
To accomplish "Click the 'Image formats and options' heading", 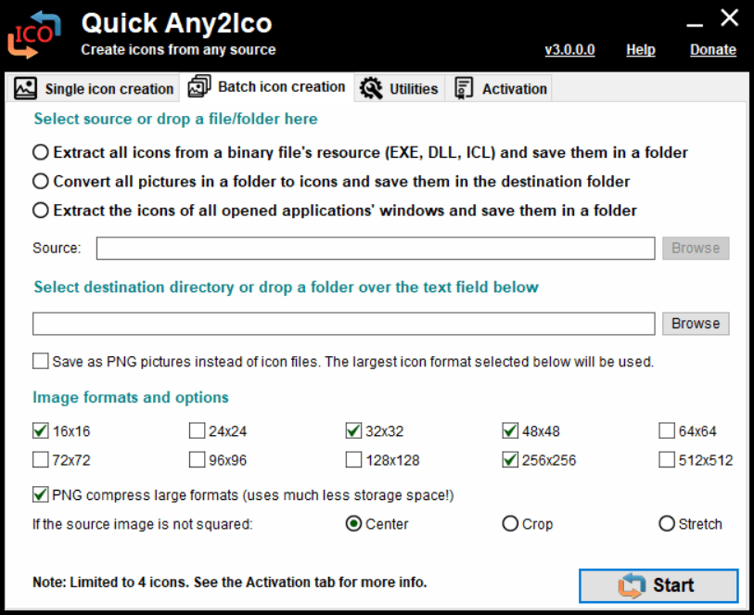I will point(131,398).
